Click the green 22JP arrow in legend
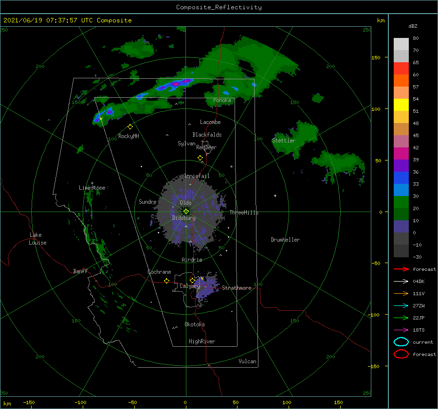The width and height of the screenshot is (438, 409). coord(401,318)
